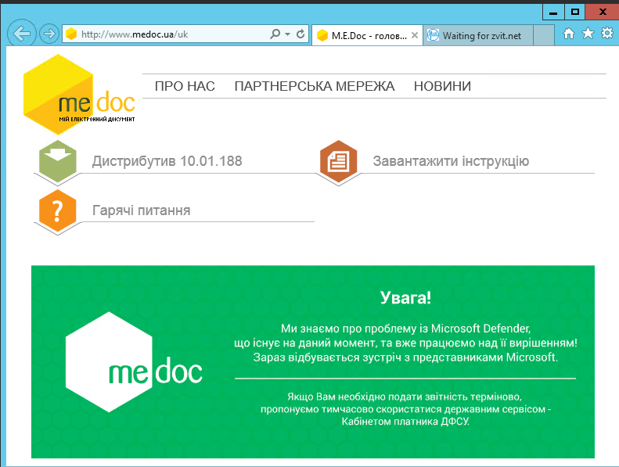Open a new blank tab
Screen dimensions: 619x467
(544, 35)
